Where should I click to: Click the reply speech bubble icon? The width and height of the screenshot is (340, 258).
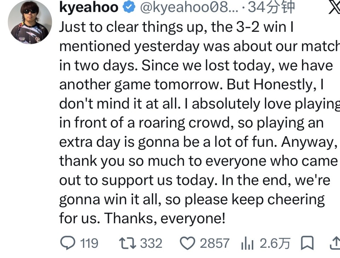pos(68,243)
